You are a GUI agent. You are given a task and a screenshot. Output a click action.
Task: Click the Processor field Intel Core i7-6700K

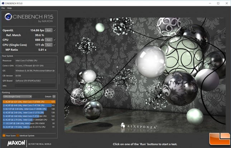tap(35, 61)
